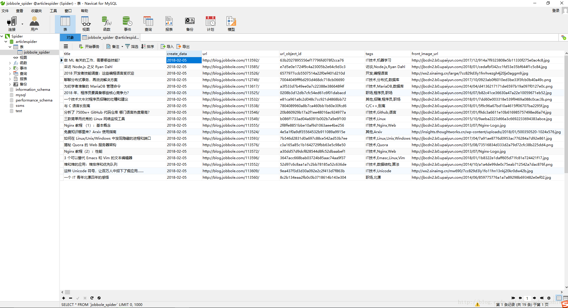
Task: Open the 视图 (View) toolbar icon
Action: pos(86,24)
